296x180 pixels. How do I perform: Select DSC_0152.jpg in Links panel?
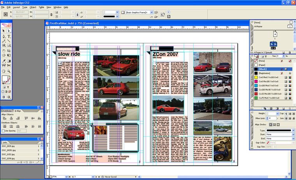[9, 155]
